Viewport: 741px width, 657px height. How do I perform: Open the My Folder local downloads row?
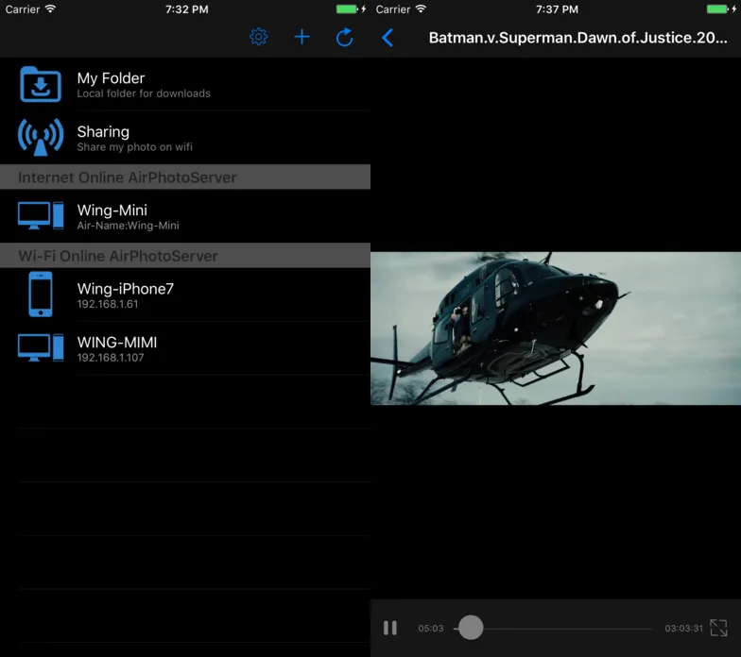point(189,84)
